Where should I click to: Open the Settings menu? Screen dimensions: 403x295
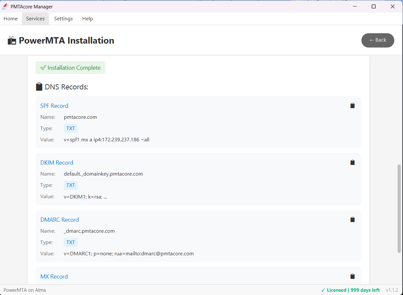tap(63, 18)
